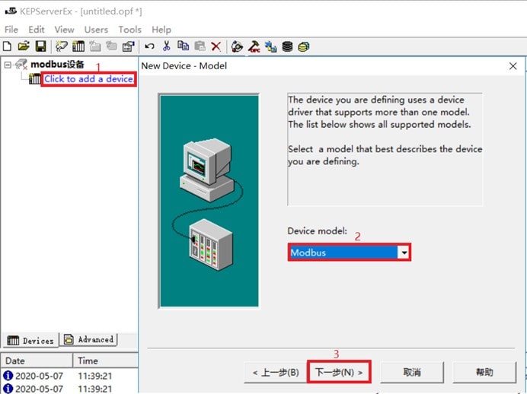
Task: Click the modbus设备 channel icon
Action: click(x=21, y=64)
